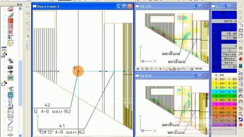The width and height of the screenshot is (244, 137).
Task: Maximize the ПА-КСИ viewport window
Action: [x=200, y=76]
